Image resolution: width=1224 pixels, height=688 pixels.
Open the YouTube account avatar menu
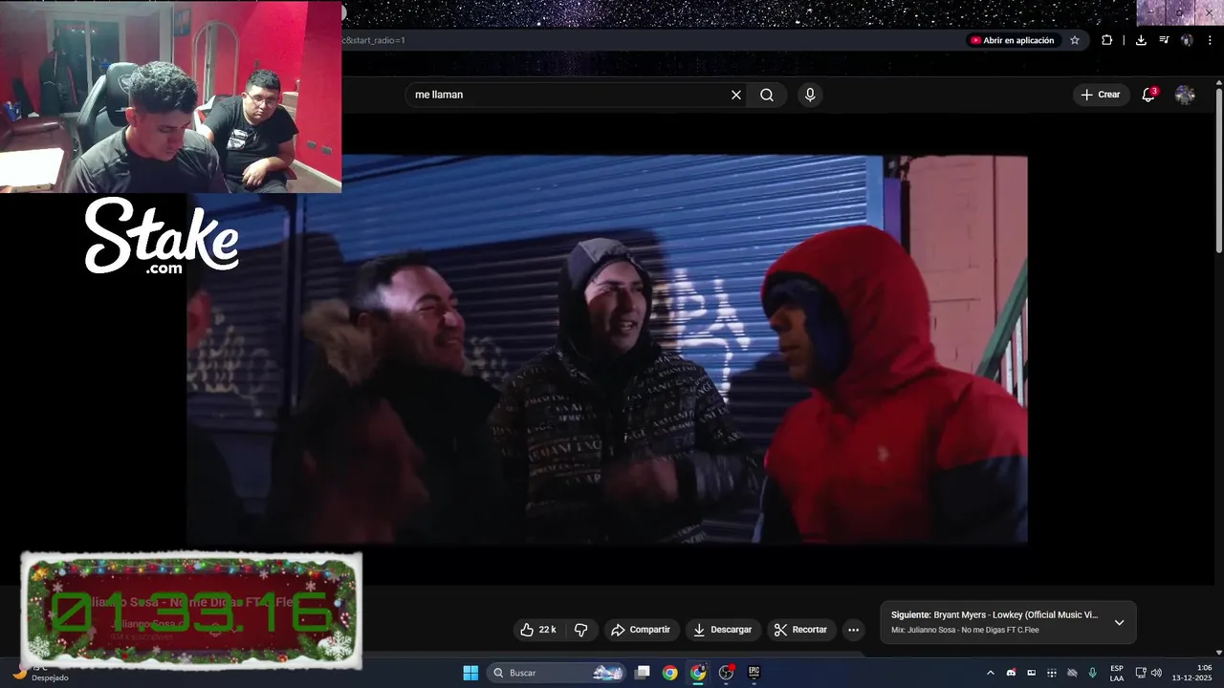[1185, 95]
